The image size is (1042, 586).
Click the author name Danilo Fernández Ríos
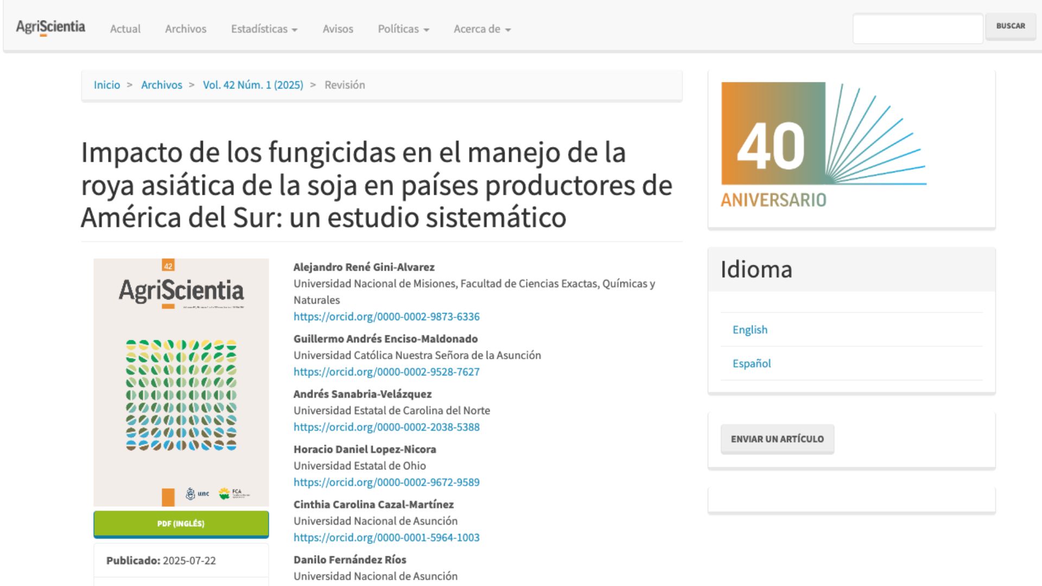point(350,559)
